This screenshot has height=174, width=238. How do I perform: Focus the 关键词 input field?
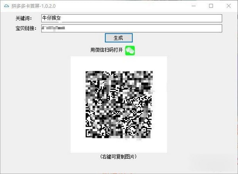[132, 18]
